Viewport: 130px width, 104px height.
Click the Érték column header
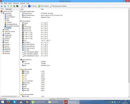point(42,9)
